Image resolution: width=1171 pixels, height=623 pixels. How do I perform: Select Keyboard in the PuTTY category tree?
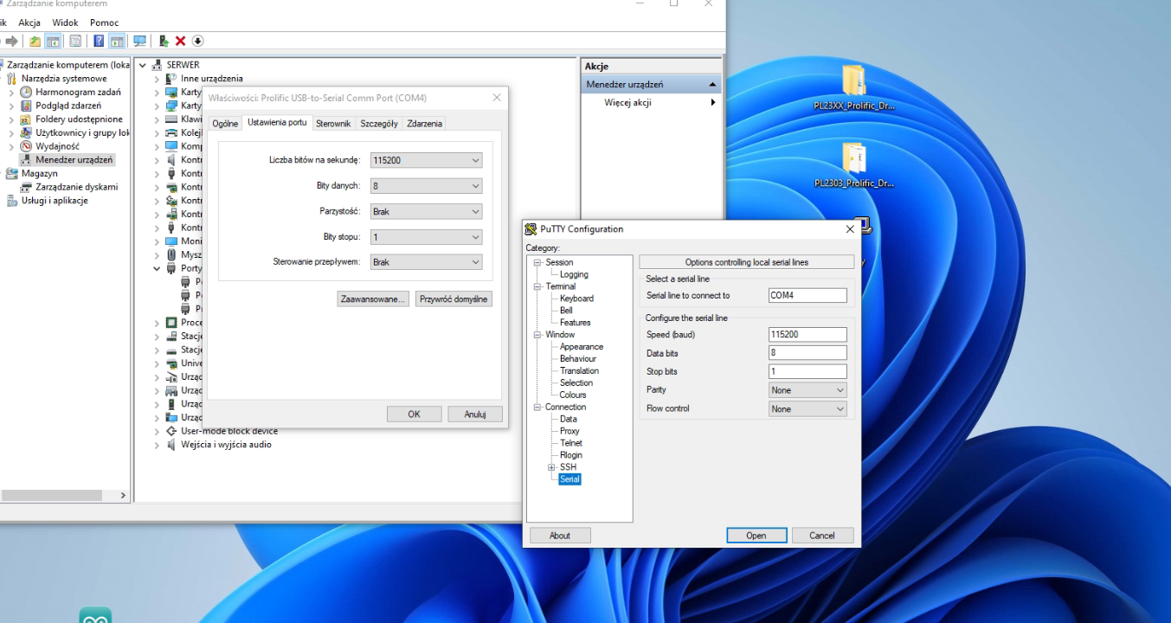pos(576,299)
